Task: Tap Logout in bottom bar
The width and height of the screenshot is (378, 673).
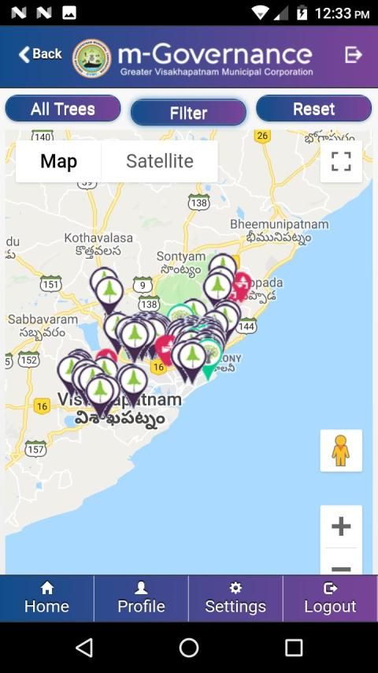Action: pyautogui.click(x=330, y=598)
